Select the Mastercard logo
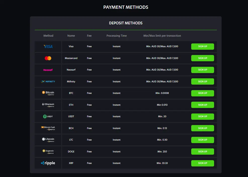 pos(48,58)
